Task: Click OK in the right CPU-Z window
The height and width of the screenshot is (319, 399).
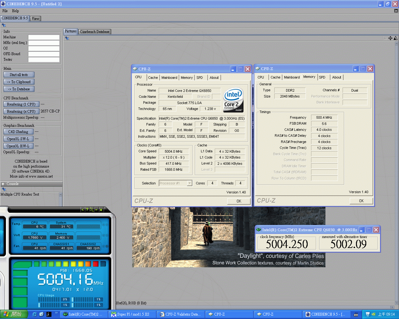Action: (361, 201)
